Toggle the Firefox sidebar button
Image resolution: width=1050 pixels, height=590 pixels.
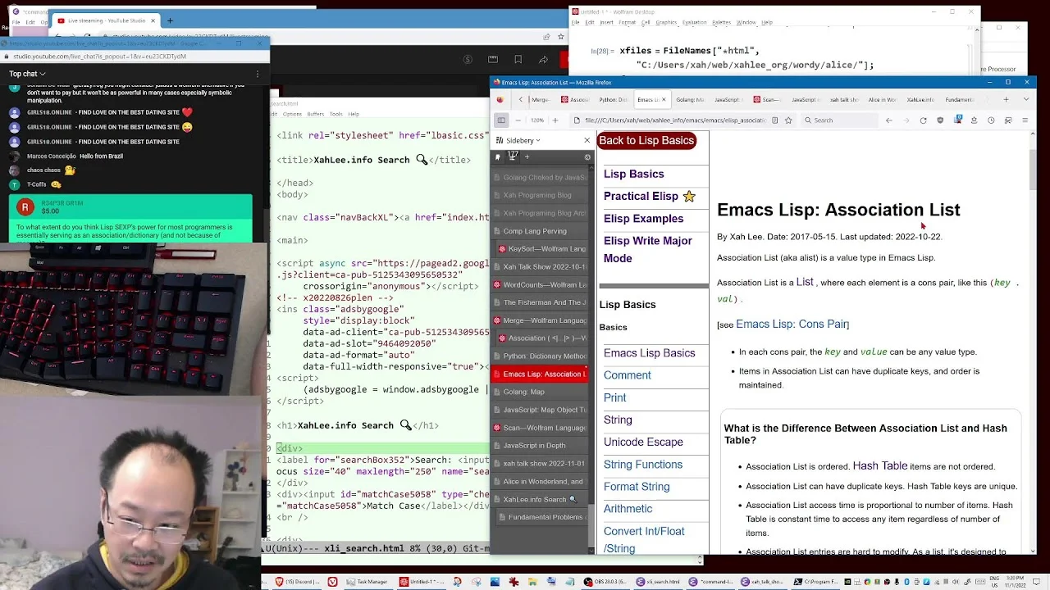[x=501, y=120]
